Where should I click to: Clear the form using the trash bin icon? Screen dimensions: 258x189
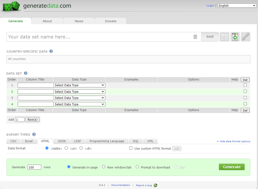click(x=235, y=37)
